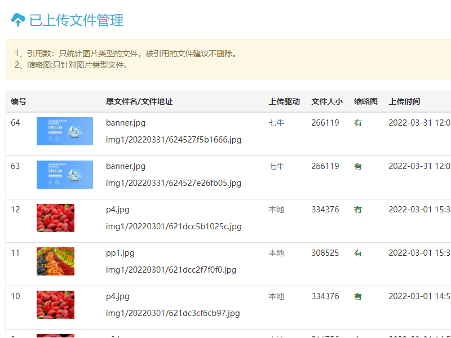Click the 有 thumbnail status in row 11
This screenshot has width=451, height=338.
(358, 253)
